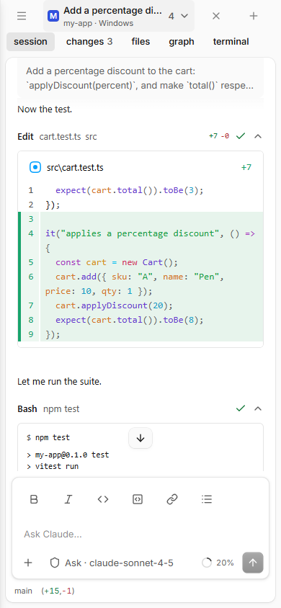This screenshot has width=281, height=608.
Task: Switch to the graph tab
Action: (182, 42)
